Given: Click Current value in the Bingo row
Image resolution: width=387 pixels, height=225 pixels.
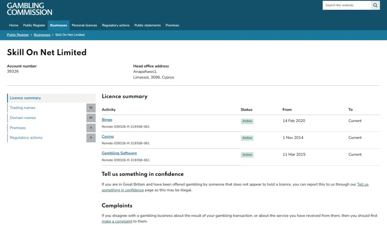Looking at the screenshot, I should [355, 121].
